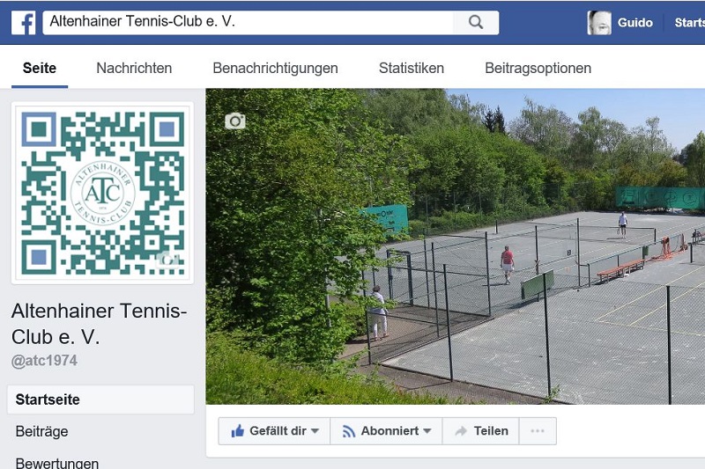This screenshot has height=469, width=705.
Task: Click the thumbs-up icon on Gefällt dir
Action: tap(237, 431)
